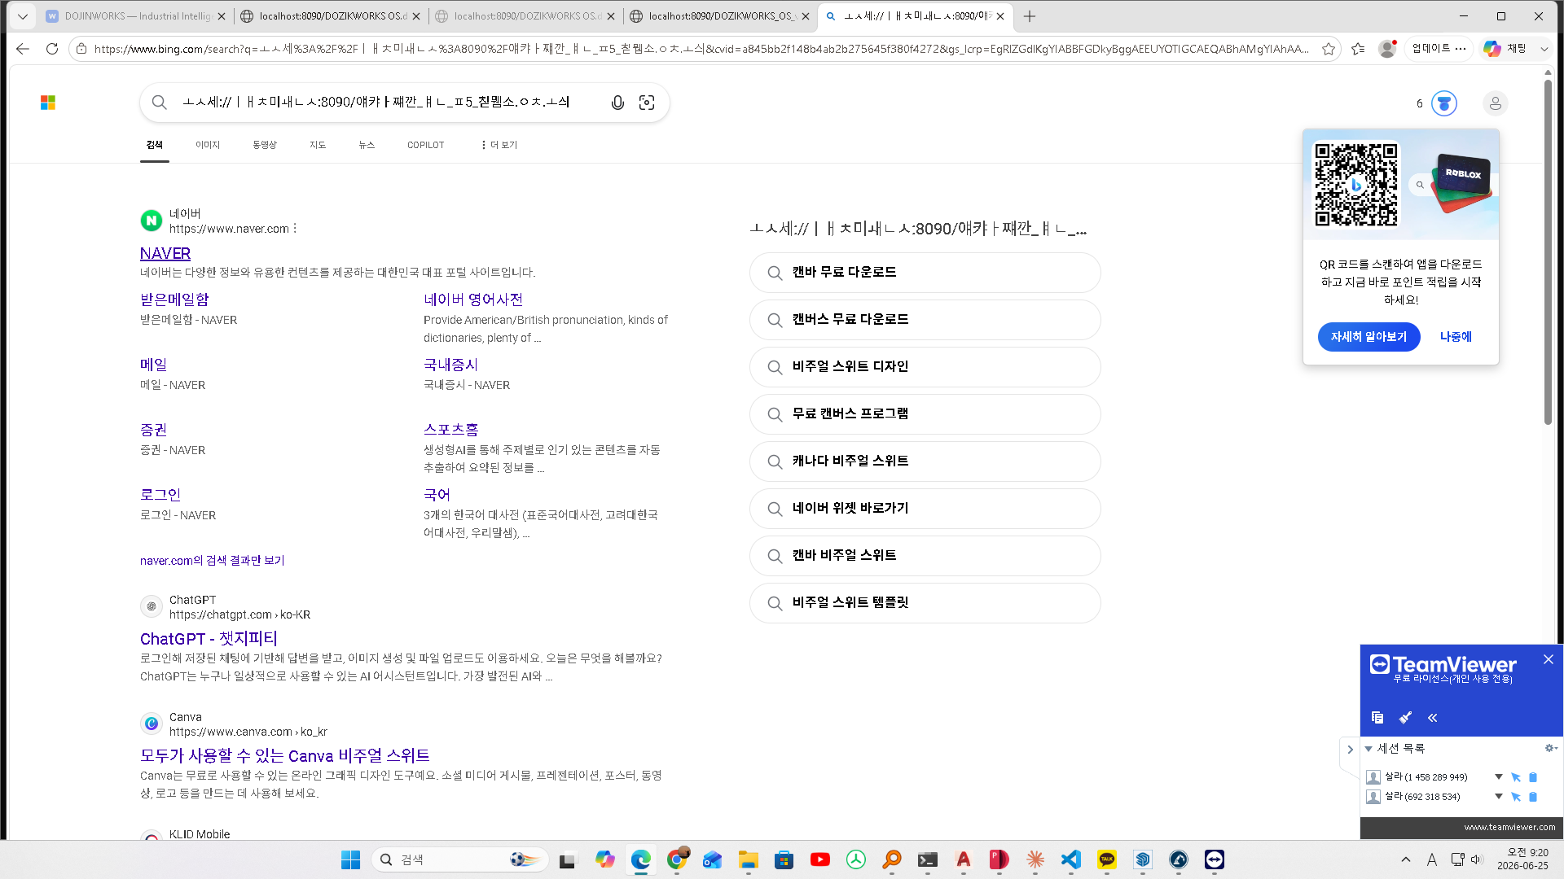
Task: Open options menu beside naver.com URL
Action: tap(295, 229)
